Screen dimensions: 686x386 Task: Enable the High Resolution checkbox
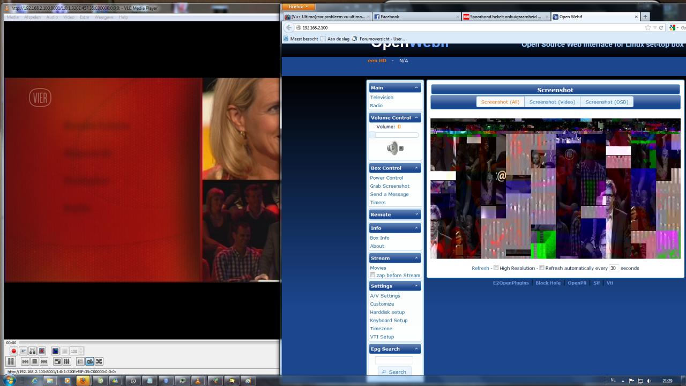click(x=496, y=268)
